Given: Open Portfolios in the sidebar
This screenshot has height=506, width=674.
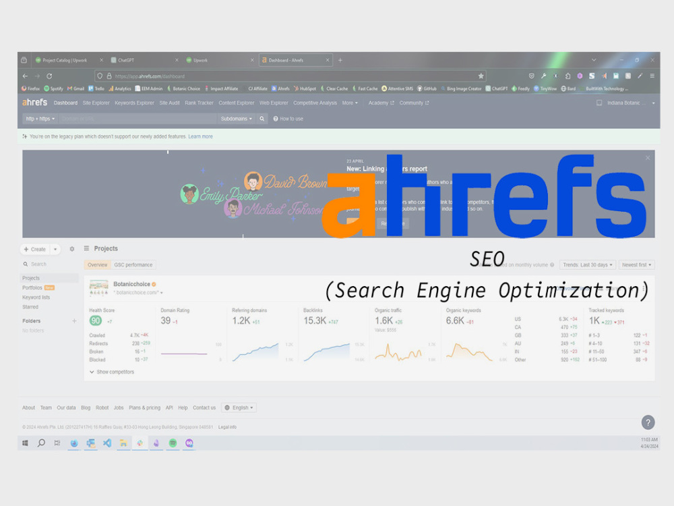Looking at the screenshot, I should (32, 287).
